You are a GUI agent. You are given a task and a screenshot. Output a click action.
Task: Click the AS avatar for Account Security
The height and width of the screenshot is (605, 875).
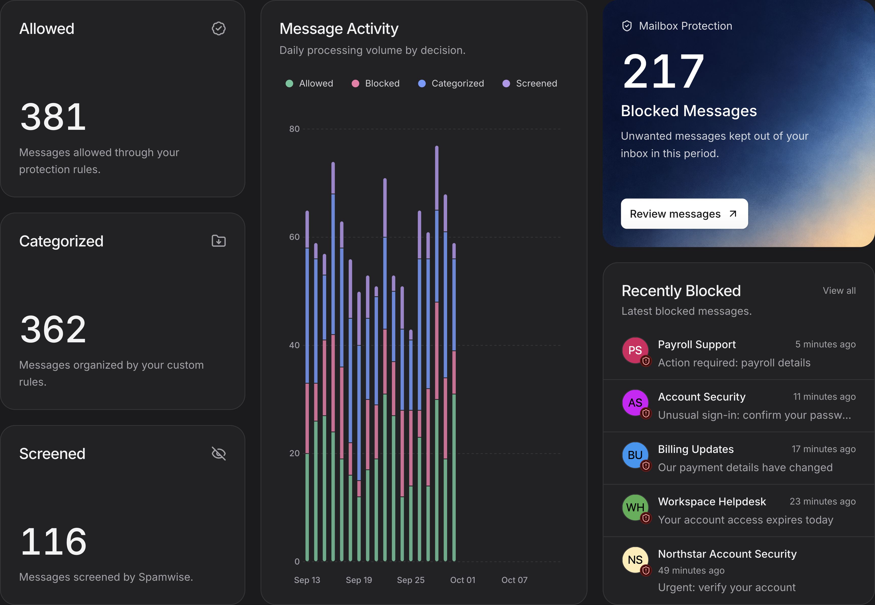click(635, 403)
